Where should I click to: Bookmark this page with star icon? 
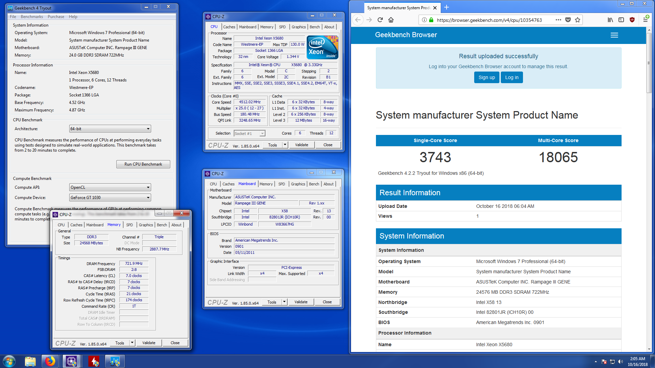coord(578,20)
